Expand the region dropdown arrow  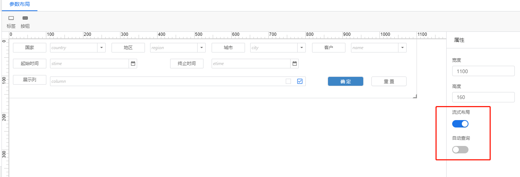click(x=201, y=48)
